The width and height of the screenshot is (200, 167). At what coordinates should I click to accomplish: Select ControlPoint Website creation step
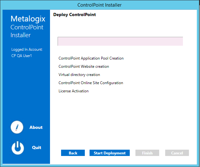coord(84,66)
